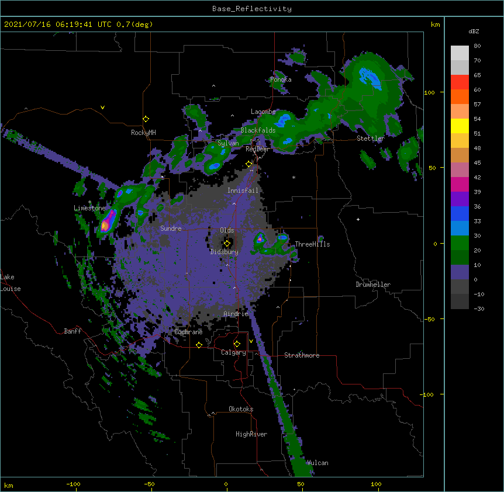
Task: Click the yellow diamond radar site marker between Olds and Didsbury
Action: [x=227, y=244]
